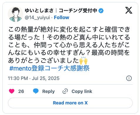Click the @14_yuiyui handle
The width and height of the screenshot is (140, 115).
pos(37,18)
